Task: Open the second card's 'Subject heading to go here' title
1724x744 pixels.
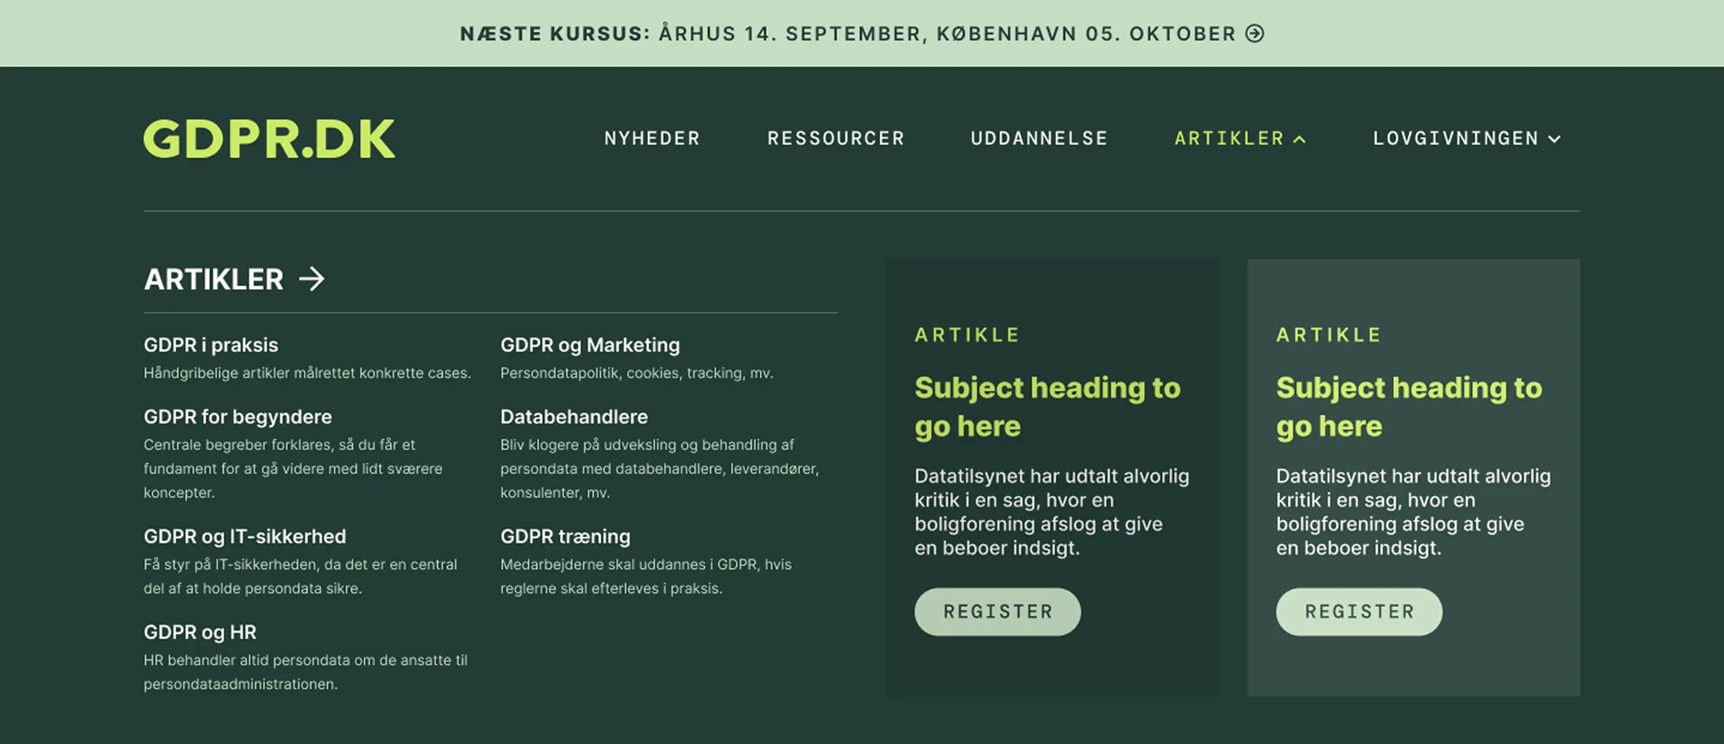Action: point(1409,407)
